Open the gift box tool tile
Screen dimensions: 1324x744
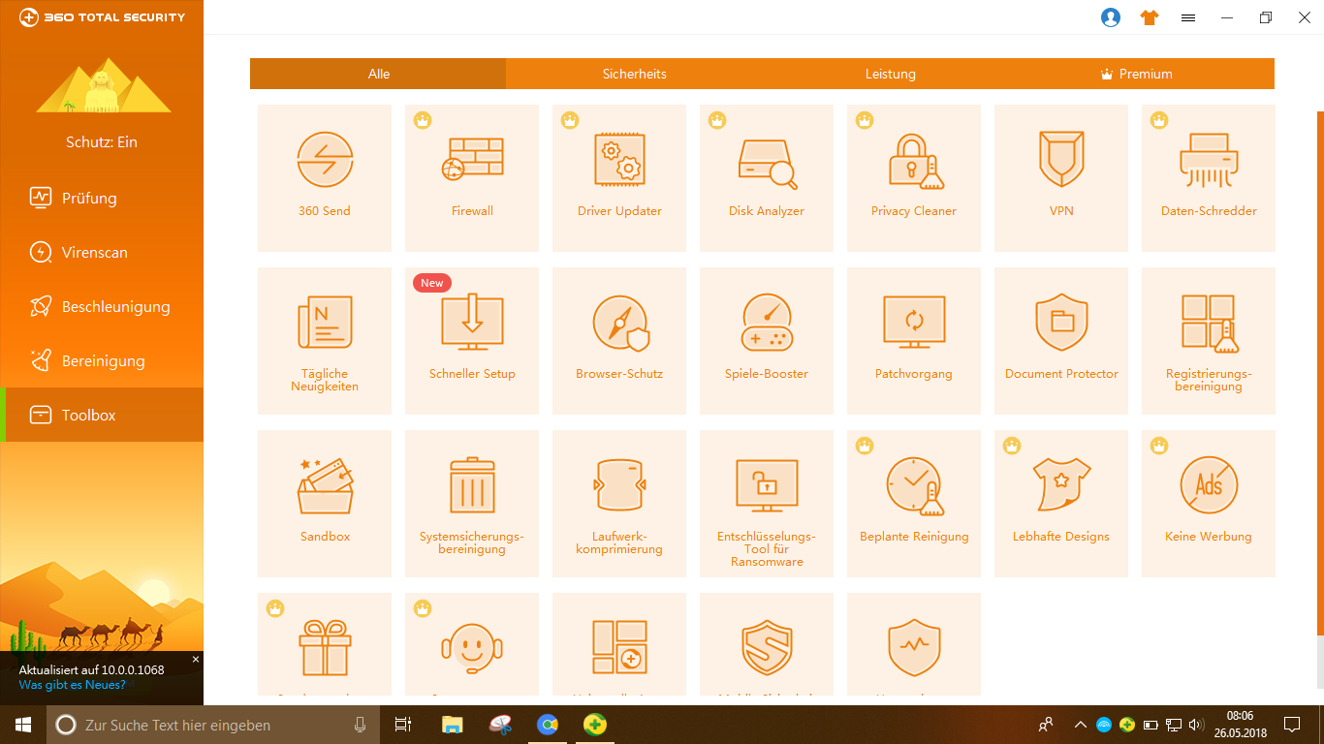coord(325,644)
